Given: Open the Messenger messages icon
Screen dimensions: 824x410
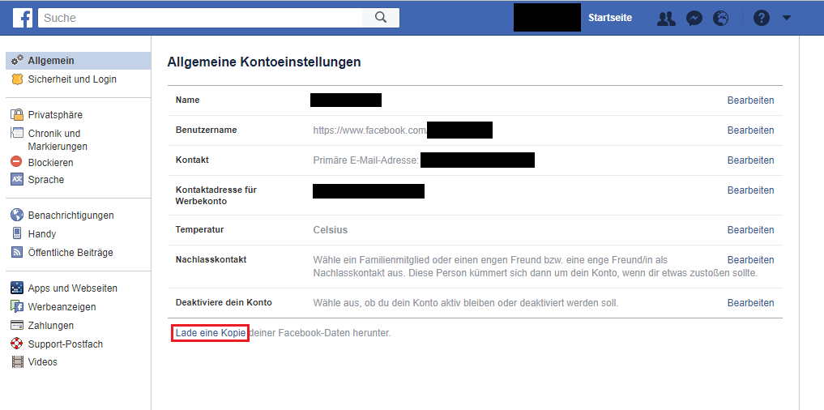Looking at the screenshot, I should point(694,18).
